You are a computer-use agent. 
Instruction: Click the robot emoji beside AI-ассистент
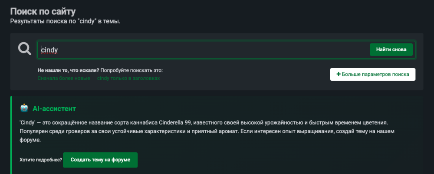coord(24,108)
